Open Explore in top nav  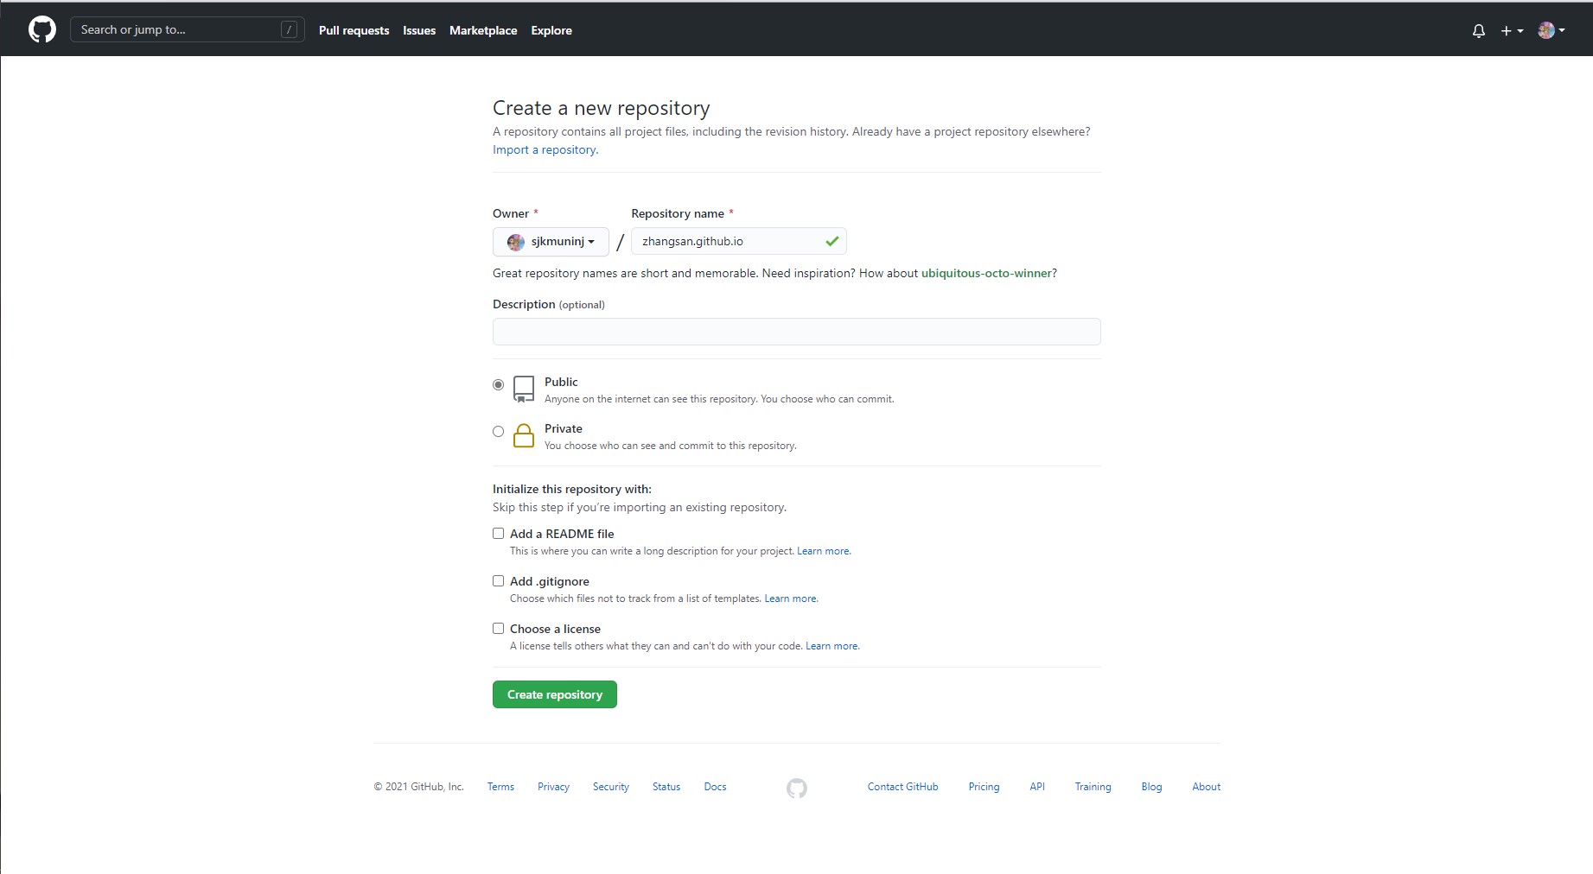click(551, 30)
